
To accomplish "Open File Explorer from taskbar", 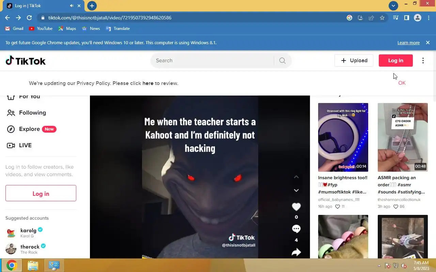I will [x=33, y=265].
